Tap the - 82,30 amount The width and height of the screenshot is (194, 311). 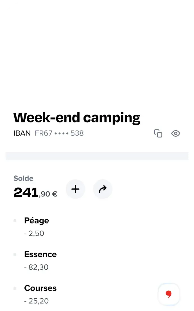pyautogui.click(x=36, y=267)
